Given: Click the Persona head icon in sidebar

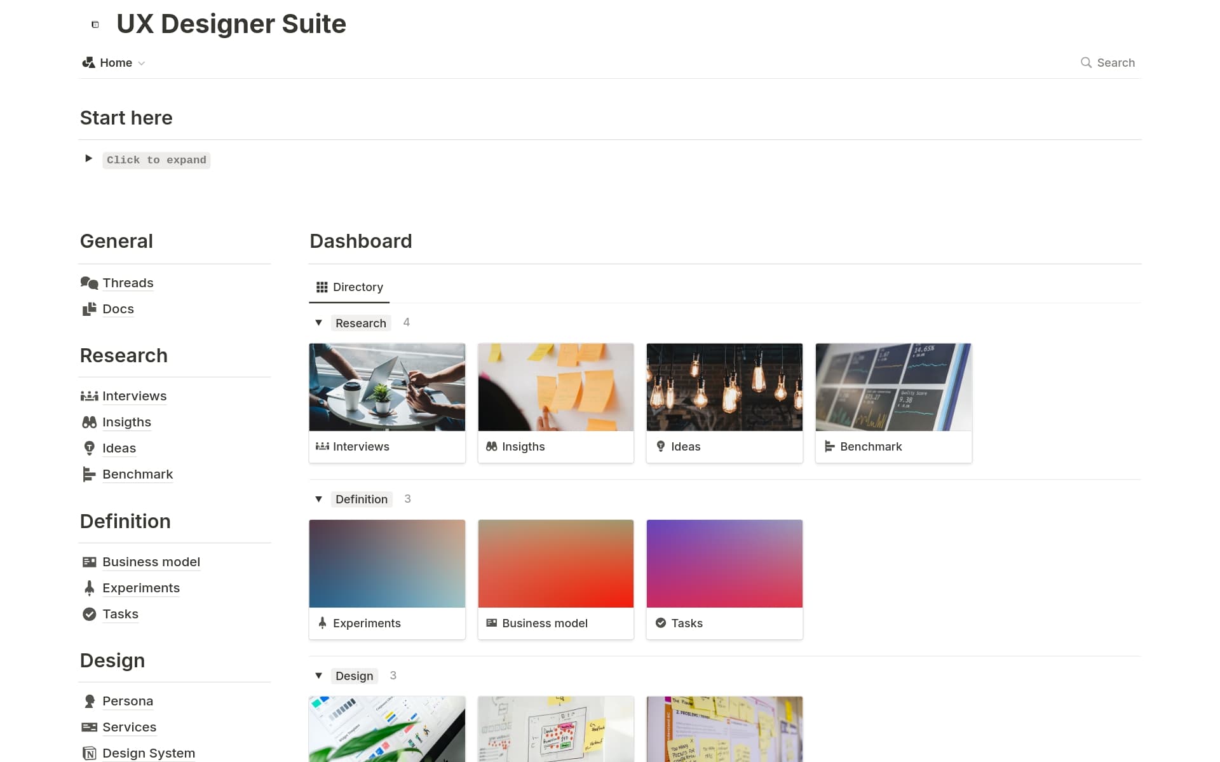Looking at the screenshot, I should tap(89, 701).
